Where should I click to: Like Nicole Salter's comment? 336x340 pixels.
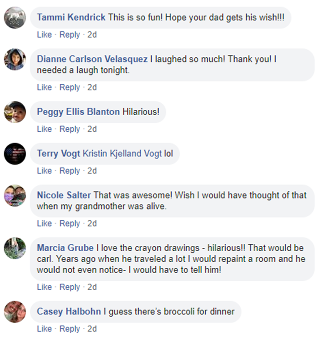44,224
